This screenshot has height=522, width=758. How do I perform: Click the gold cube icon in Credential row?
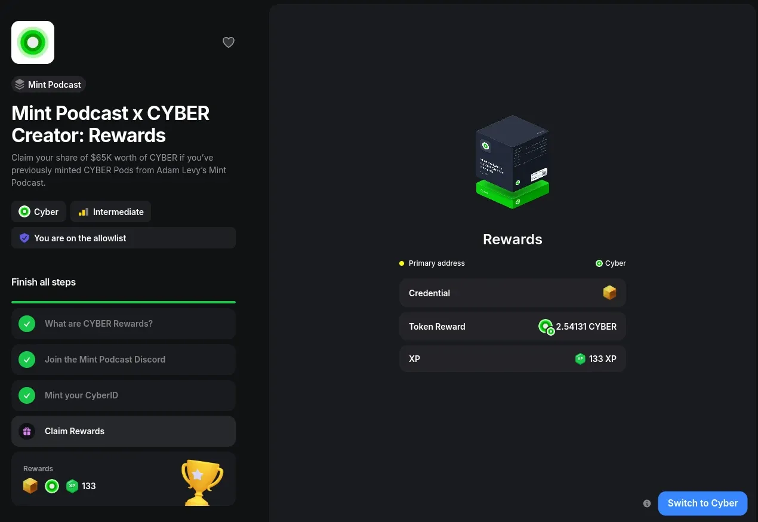609,293
